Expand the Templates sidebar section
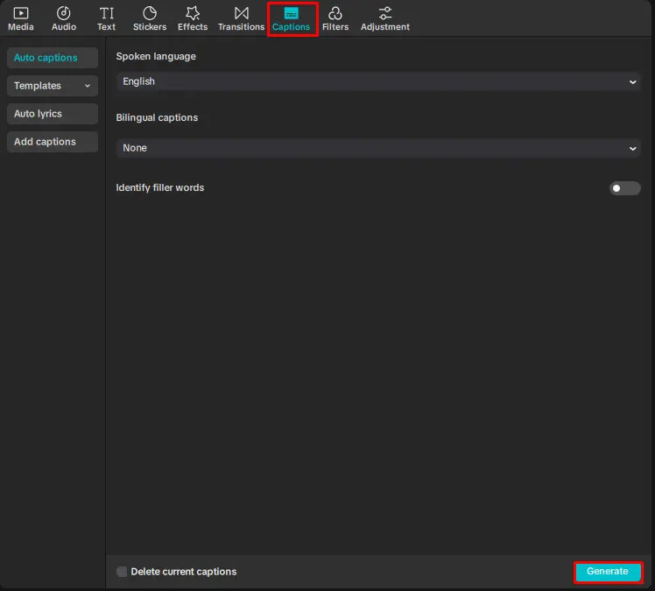Image resolution: width=655 pixels, height=591 pixels. [52, 86]
